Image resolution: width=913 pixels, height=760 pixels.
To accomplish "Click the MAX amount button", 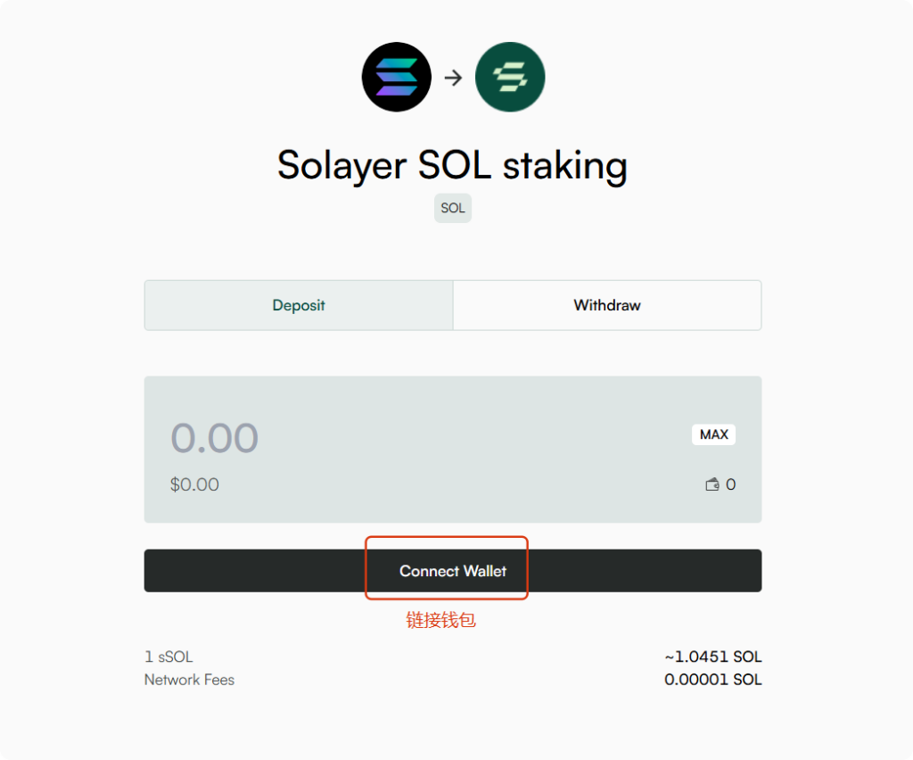I will [x=713, y=434].
